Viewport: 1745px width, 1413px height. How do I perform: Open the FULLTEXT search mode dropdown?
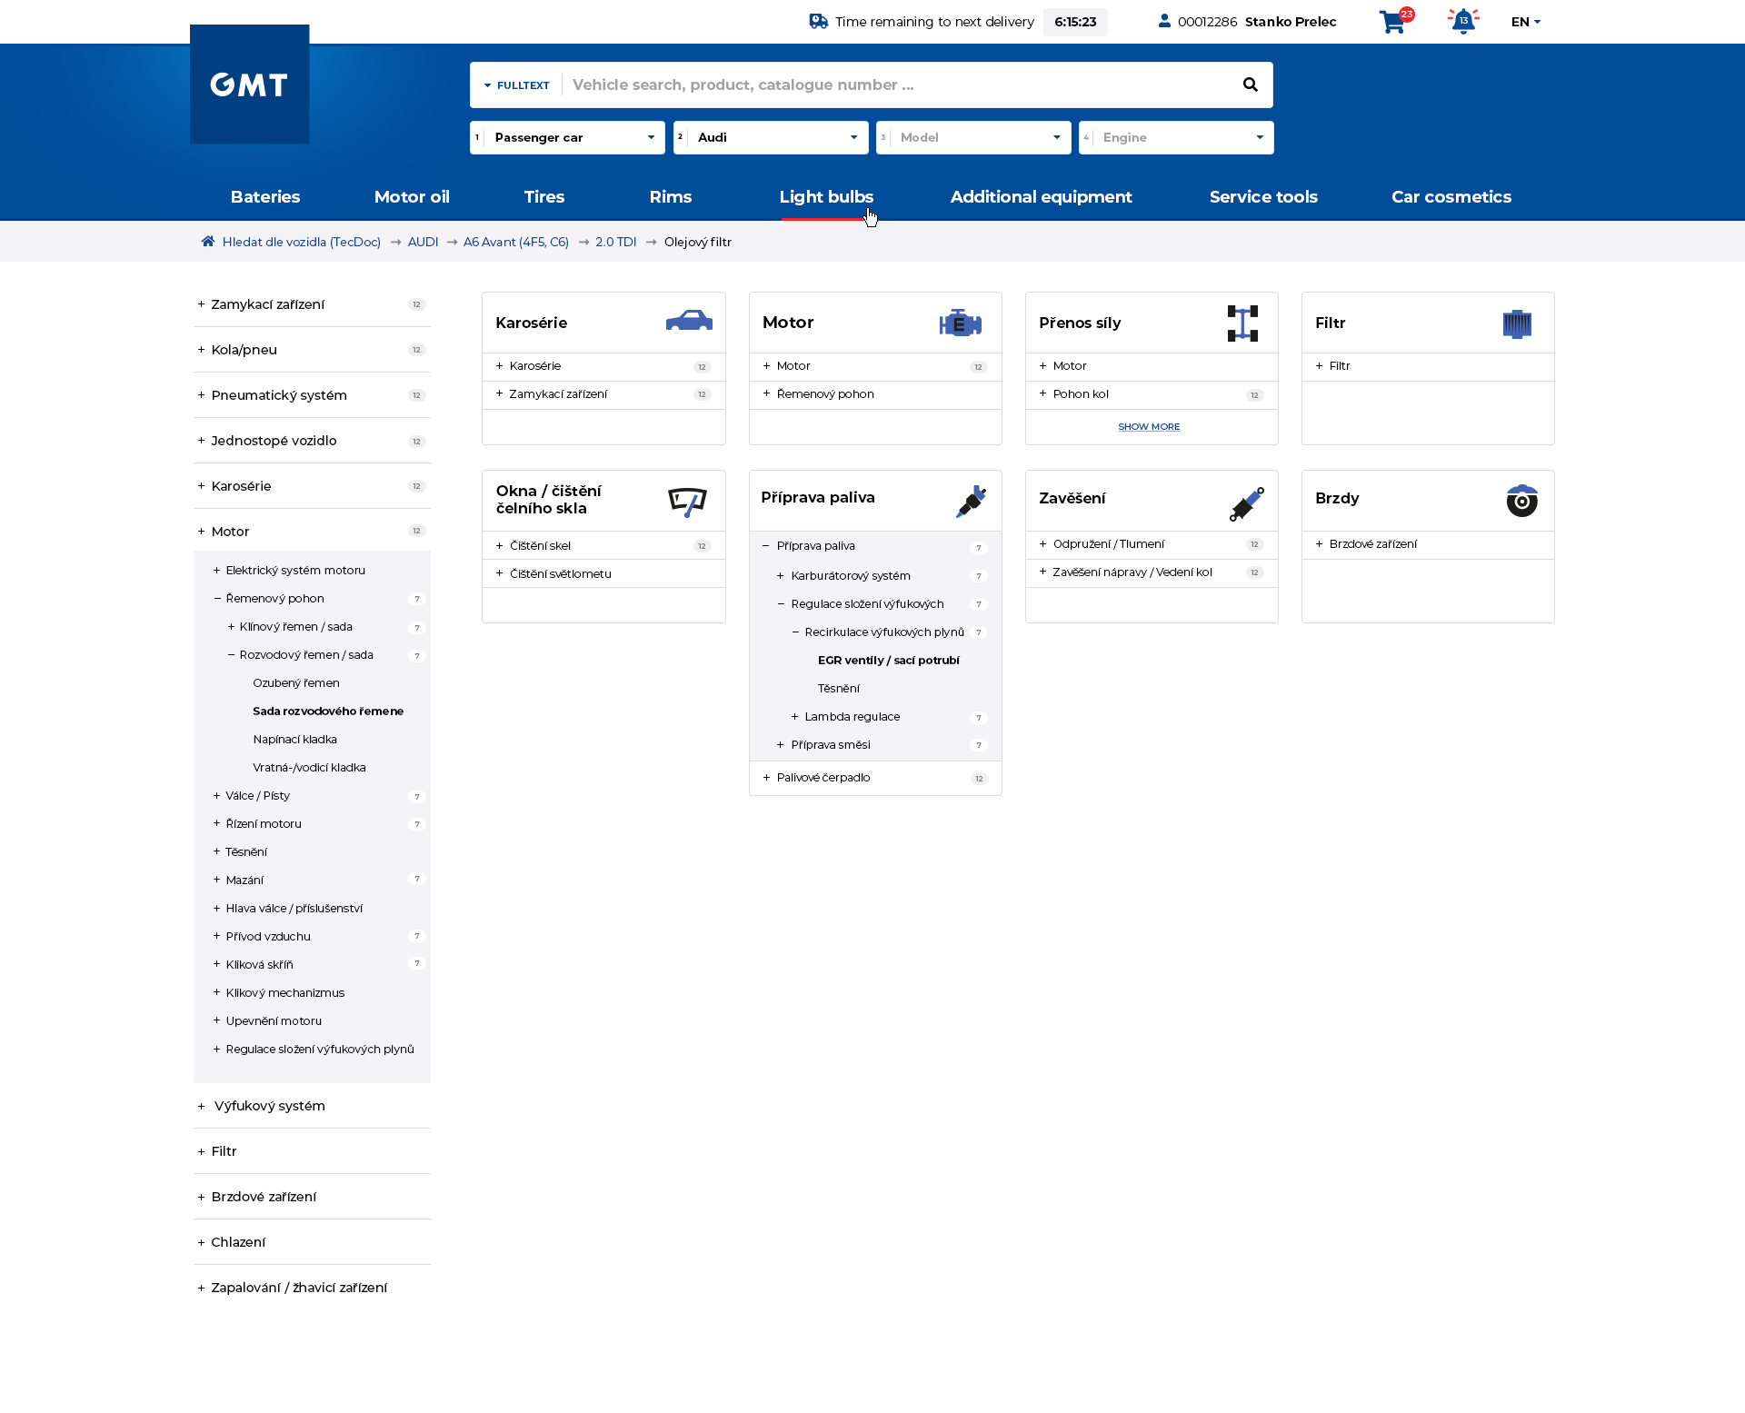(x=516, y=85)
